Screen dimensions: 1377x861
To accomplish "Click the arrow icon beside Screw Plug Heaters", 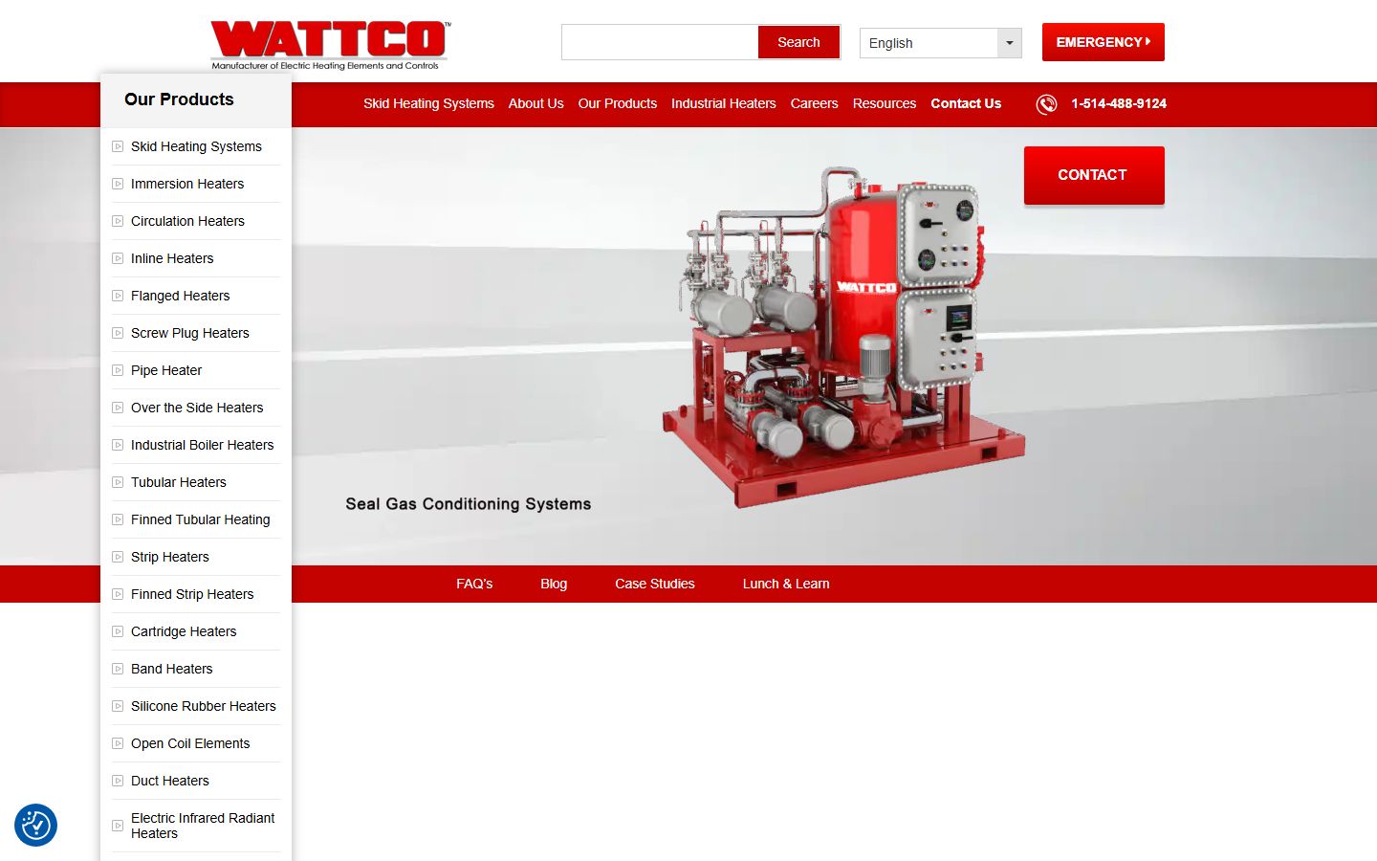I will [x=118, y=333].
